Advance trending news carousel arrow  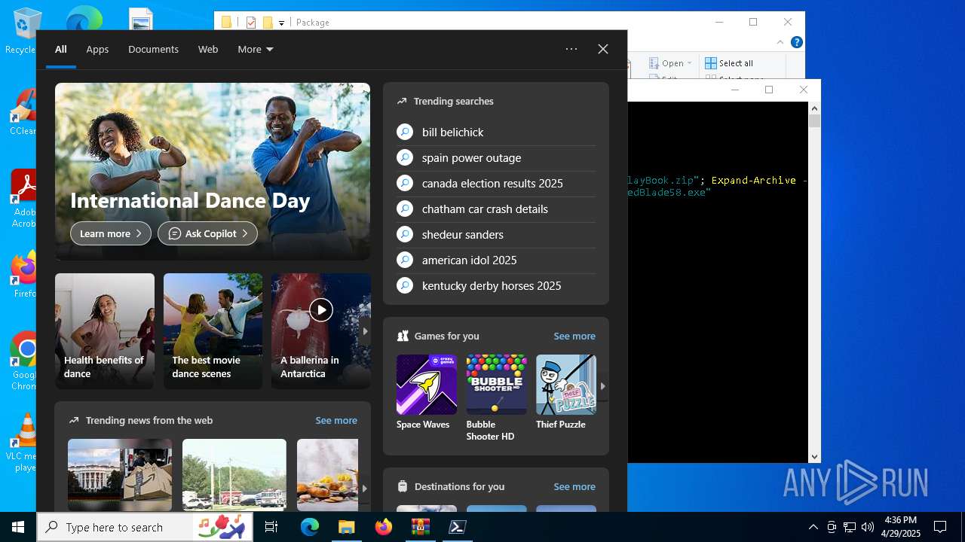[364, 489]
